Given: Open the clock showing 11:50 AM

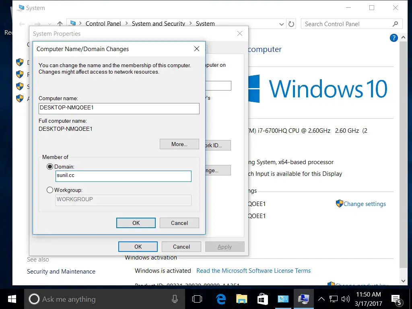Looking at the screenshot, I should [x=369, y=299].
